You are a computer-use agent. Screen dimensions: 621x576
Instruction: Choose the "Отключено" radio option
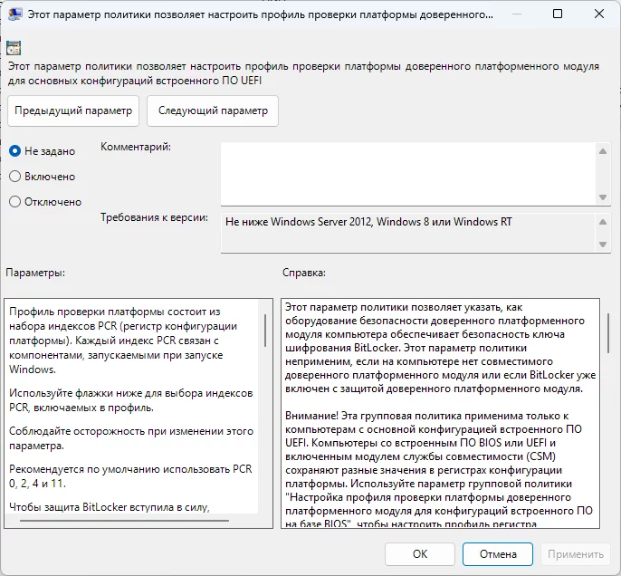tap(14, 202)
